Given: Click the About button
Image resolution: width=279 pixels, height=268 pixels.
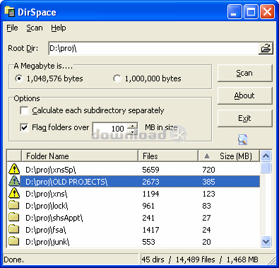Looking at the screenshot, I should pyautogui.click(x=244, y=95).
